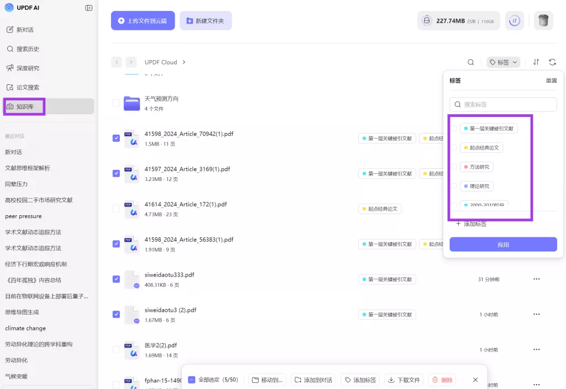Go back with the left arrow
566x389 pixels.
(x=117, y=62)
